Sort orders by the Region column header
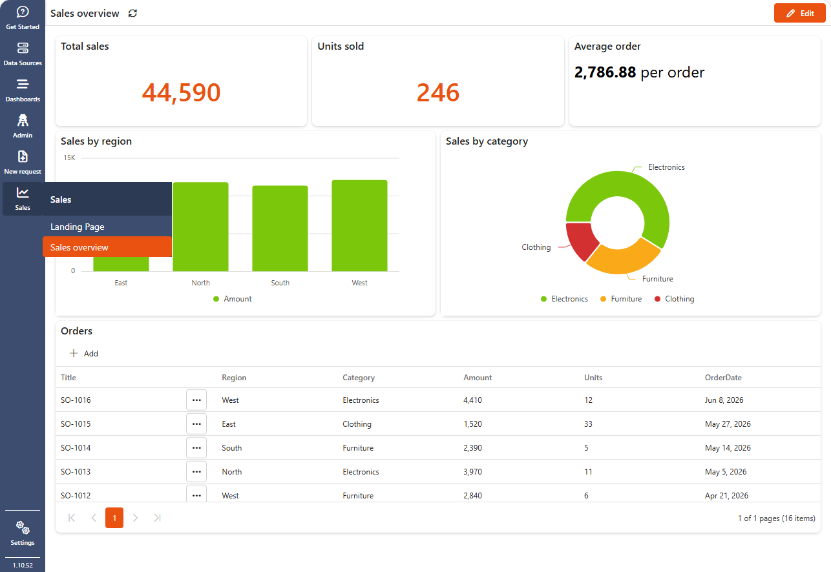The width and height of the screenshot is (831, 572). [234, 378]
